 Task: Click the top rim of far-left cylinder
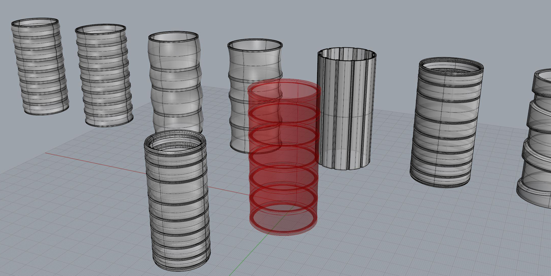pyautogui.click(x=35, y=20)
